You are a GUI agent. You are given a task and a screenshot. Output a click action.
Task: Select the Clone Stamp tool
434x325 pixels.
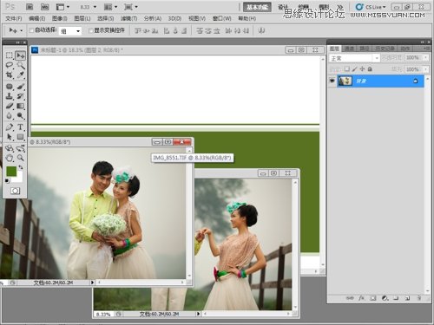click(x=10, y=96)
